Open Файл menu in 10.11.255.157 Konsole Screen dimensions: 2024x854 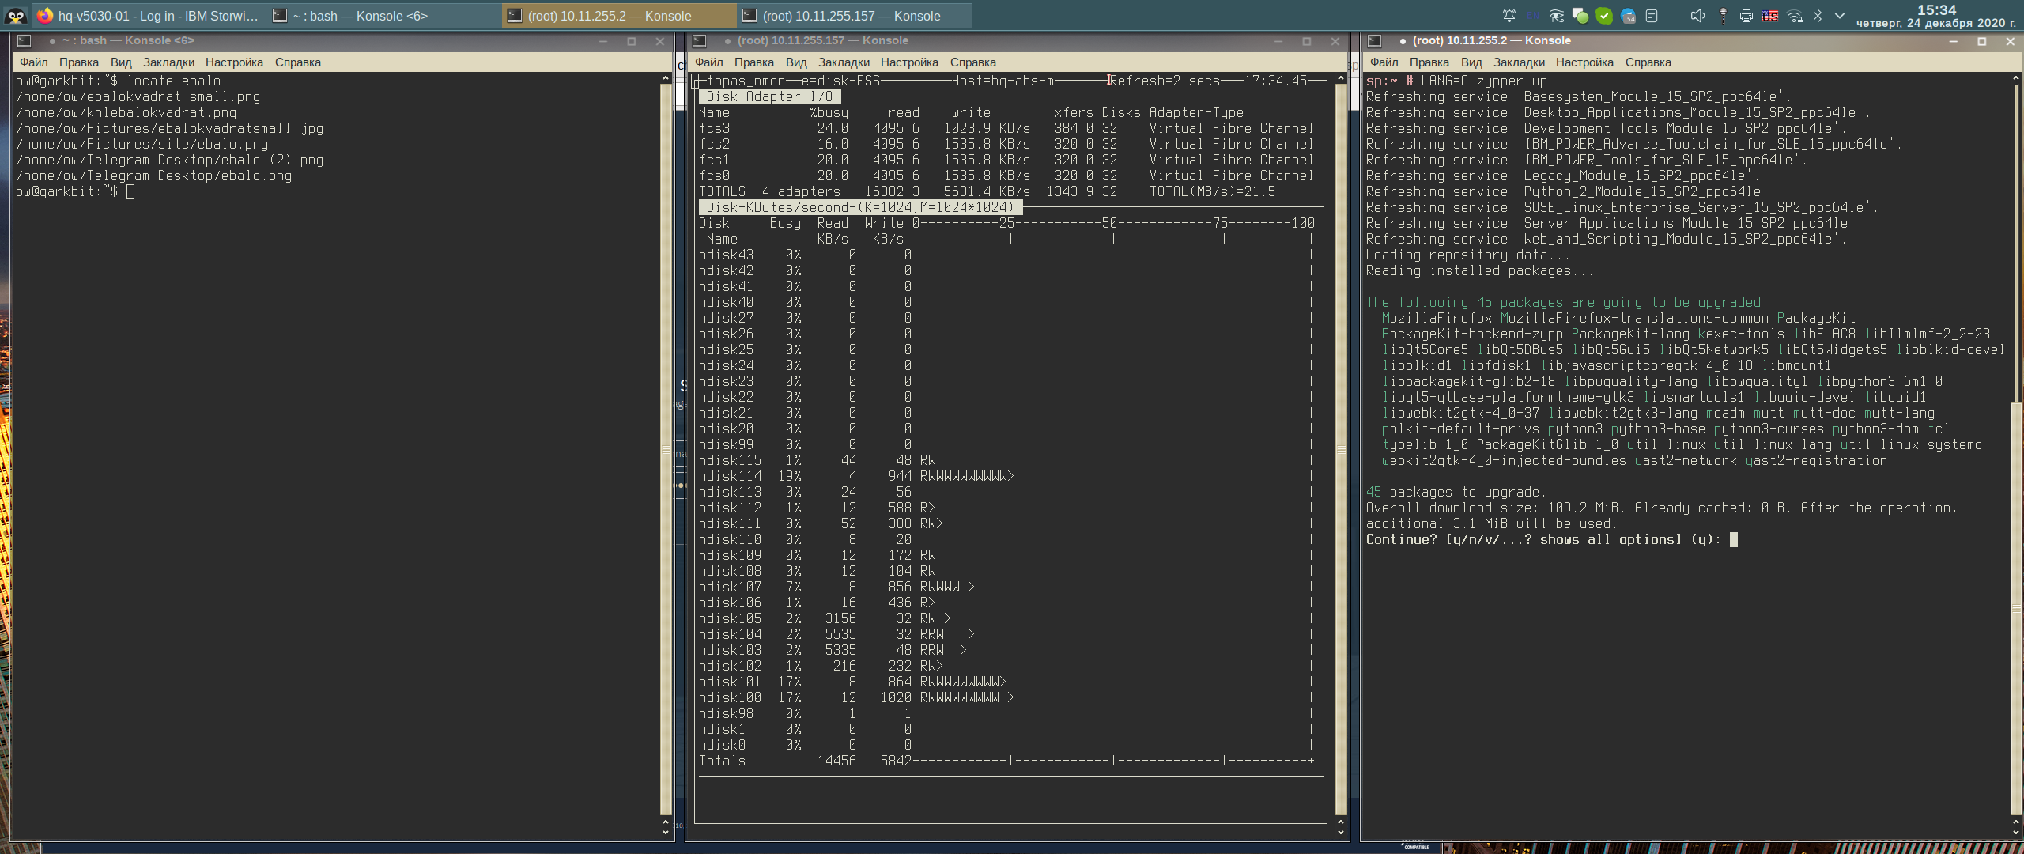(x=708, y=62)
